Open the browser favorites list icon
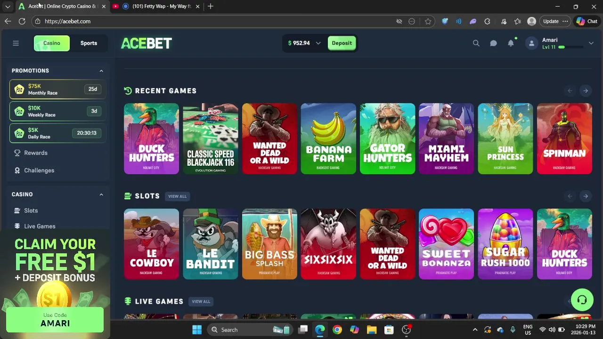Screen dimensions: 603x339 click(517, 21)
